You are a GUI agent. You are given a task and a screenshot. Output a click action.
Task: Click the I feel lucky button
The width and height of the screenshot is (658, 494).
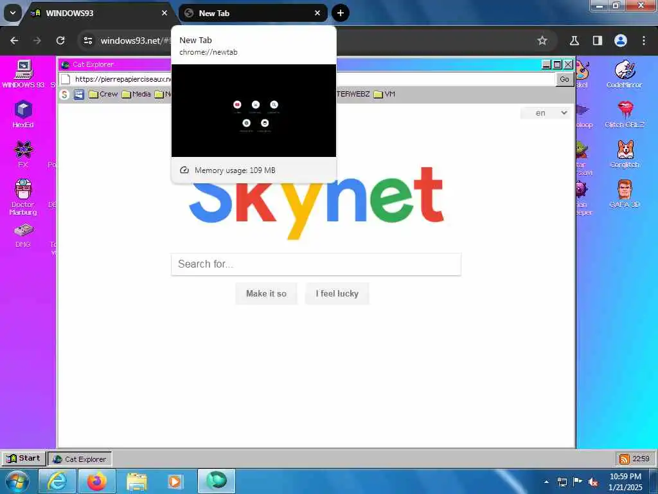point(337,293)
